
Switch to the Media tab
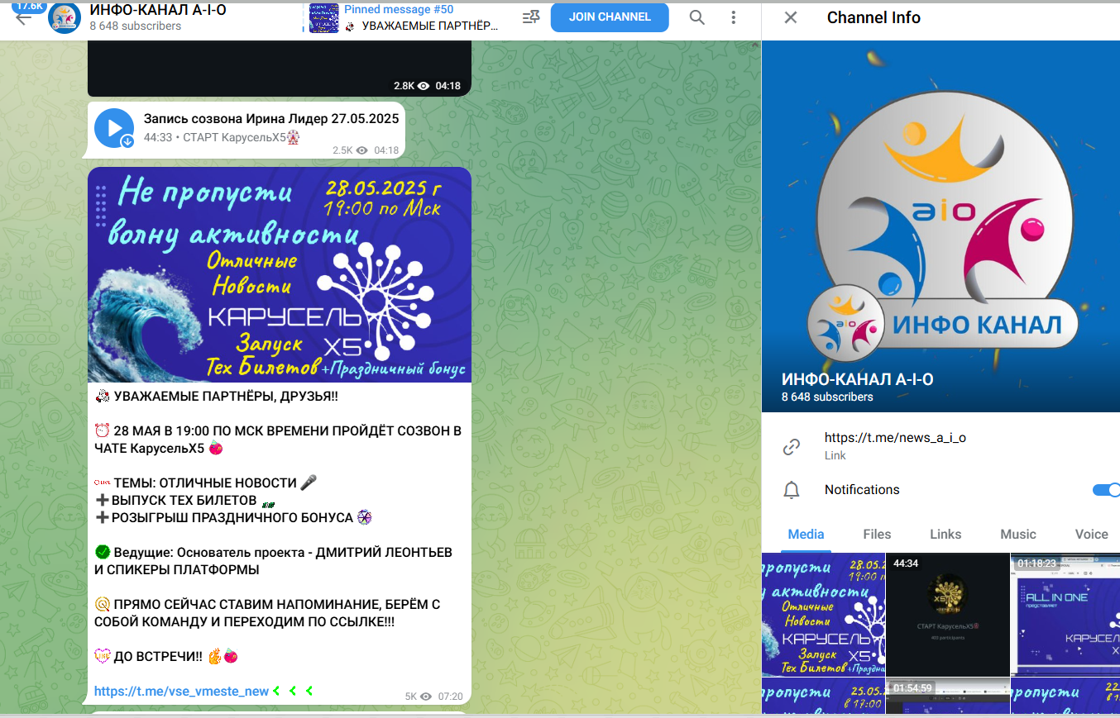pyautogui.click(x=806, y=534)
